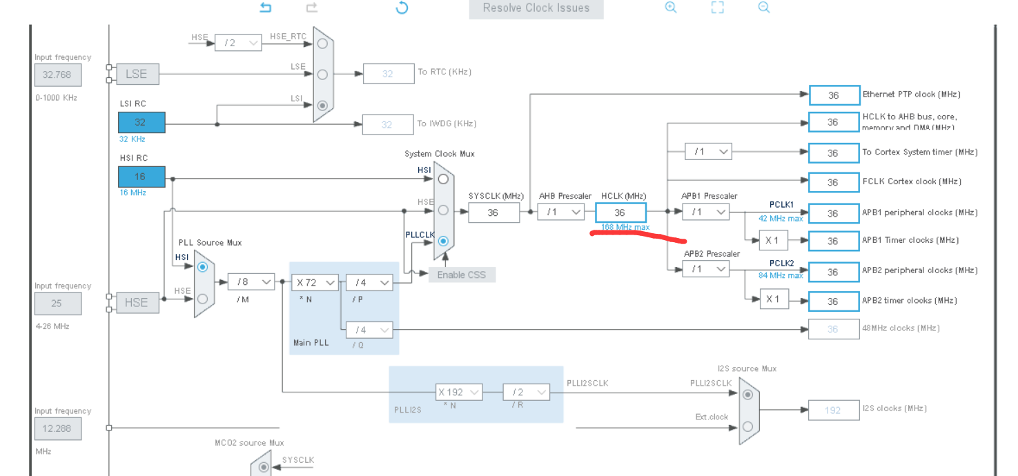
Task: Click the APB2 peripheral clocks value box
Action: 834,272
